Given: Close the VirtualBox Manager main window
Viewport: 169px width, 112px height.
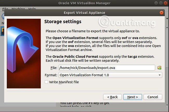Looking at the screenshot, I should [x=165, y=4].
